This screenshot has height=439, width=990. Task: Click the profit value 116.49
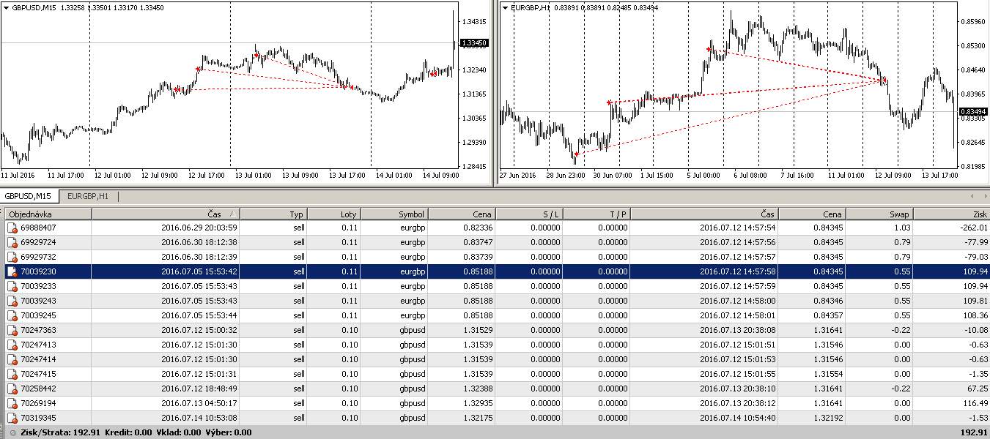(975, 403)
